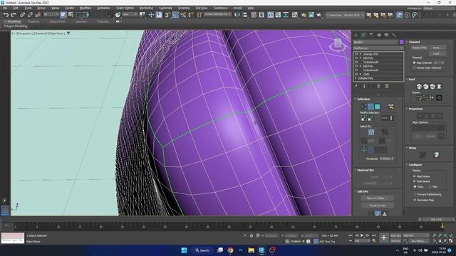Collapse the Peel rollout
456x256 pixels.
[412, 79]
